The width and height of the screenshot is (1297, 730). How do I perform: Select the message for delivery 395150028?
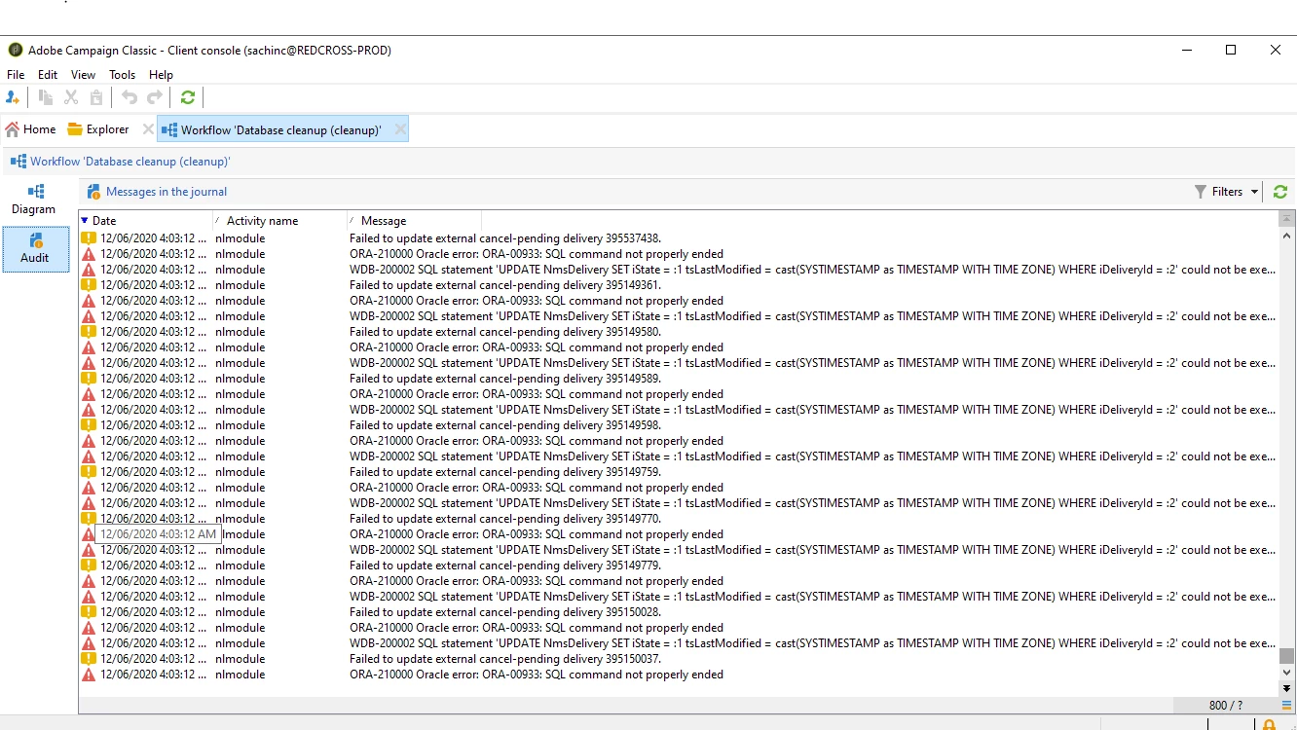click(505, 612)
